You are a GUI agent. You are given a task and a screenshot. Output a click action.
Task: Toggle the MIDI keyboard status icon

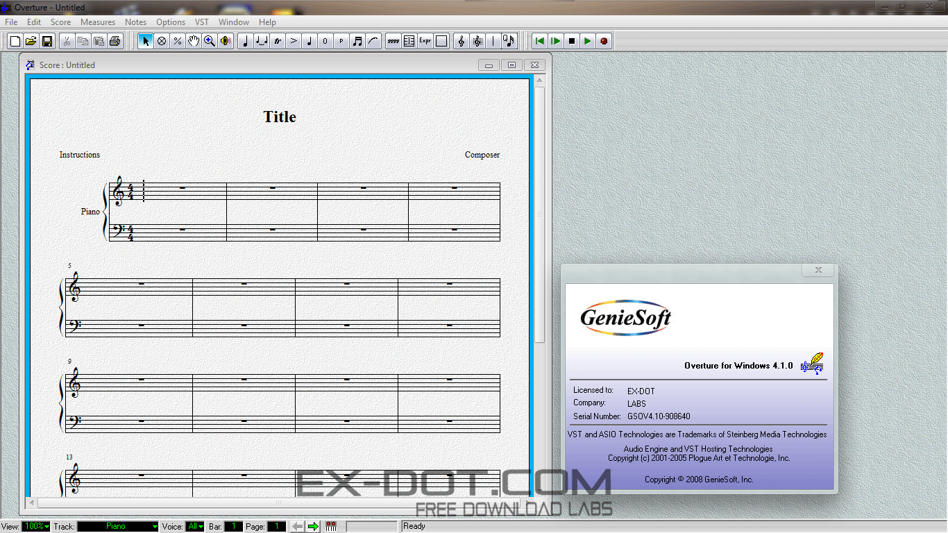click(x=331, y=527)
